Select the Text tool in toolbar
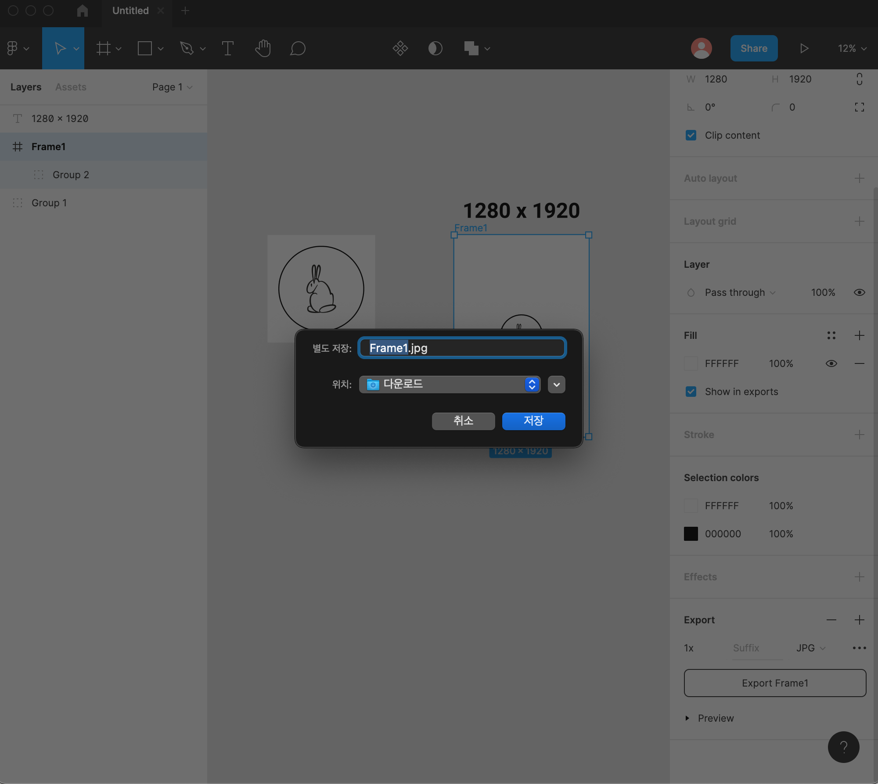The height and width of the screenshot is (784, 878). coord(227,48)
